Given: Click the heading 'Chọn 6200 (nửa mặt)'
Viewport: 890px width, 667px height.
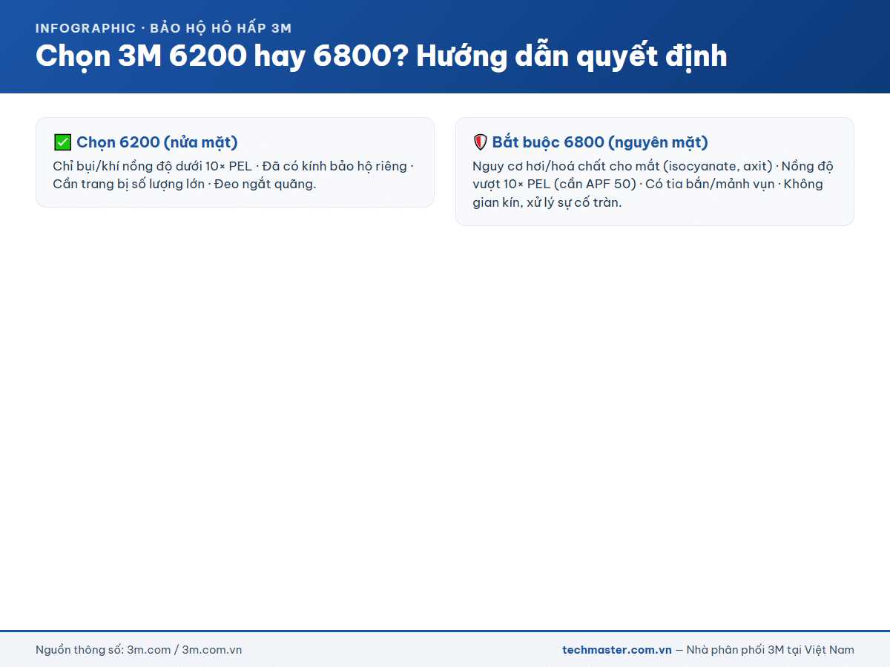Looking at the screenshot, I should pyautogui.click(x=157, y=142).
